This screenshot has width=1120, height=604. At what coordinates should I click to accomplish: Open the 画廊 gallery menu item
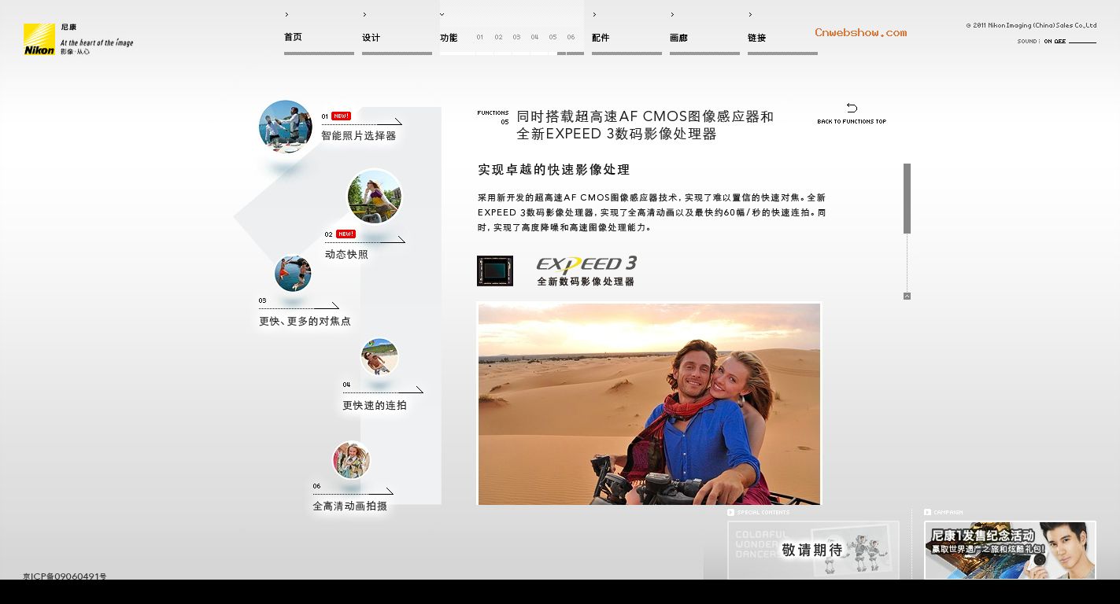(678, 38)
